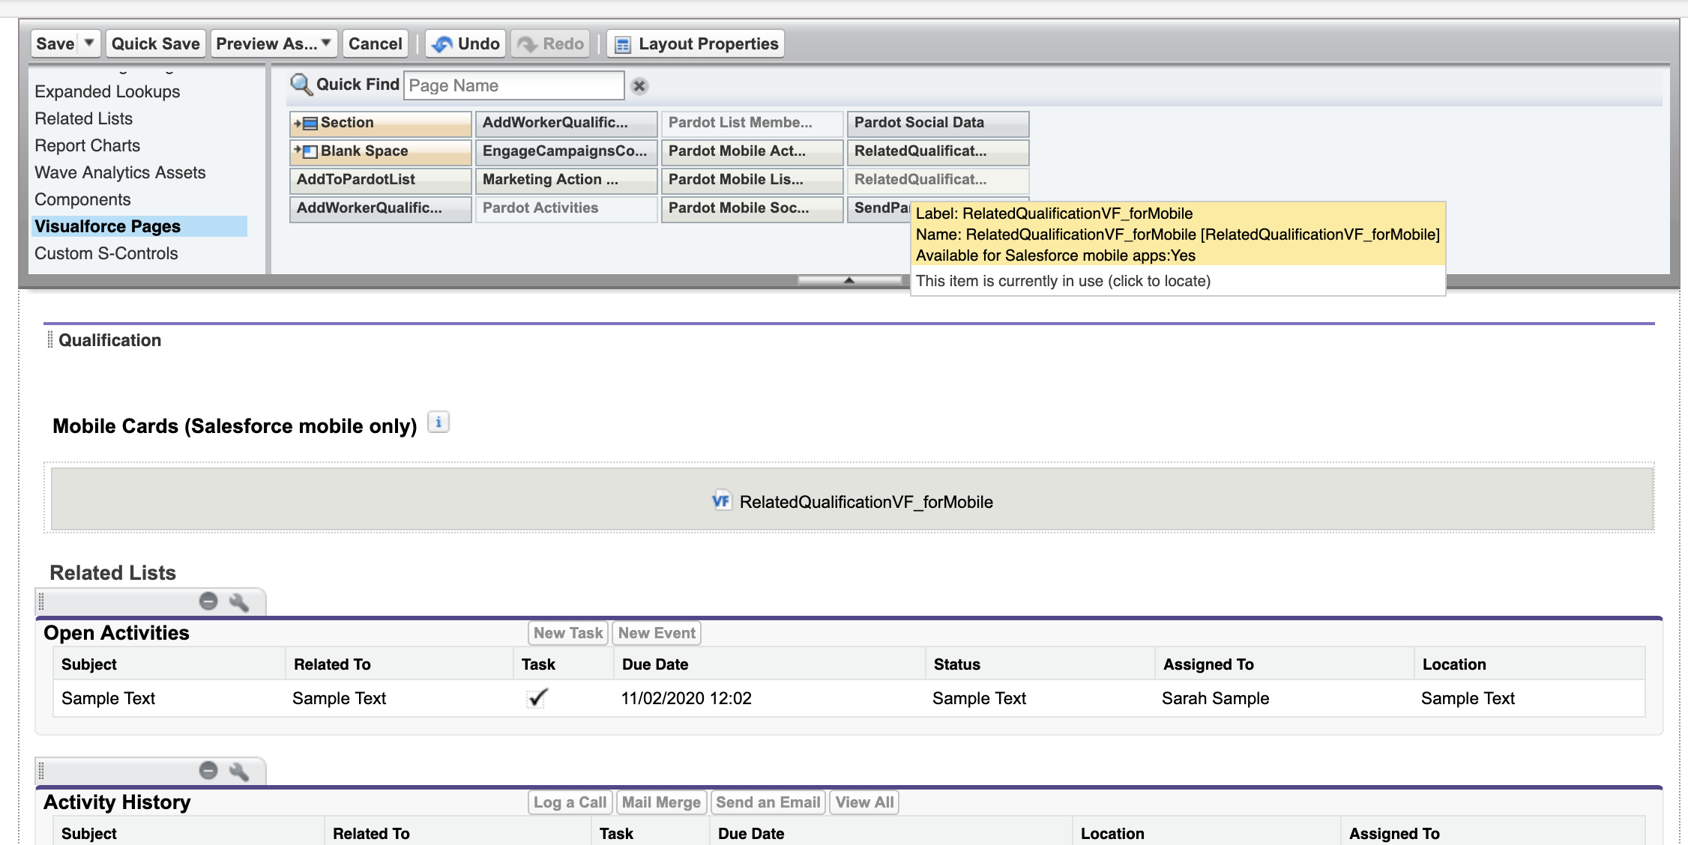Click the Quick Find magnifier icon
1688x845 pixels.
pos(301,85)
